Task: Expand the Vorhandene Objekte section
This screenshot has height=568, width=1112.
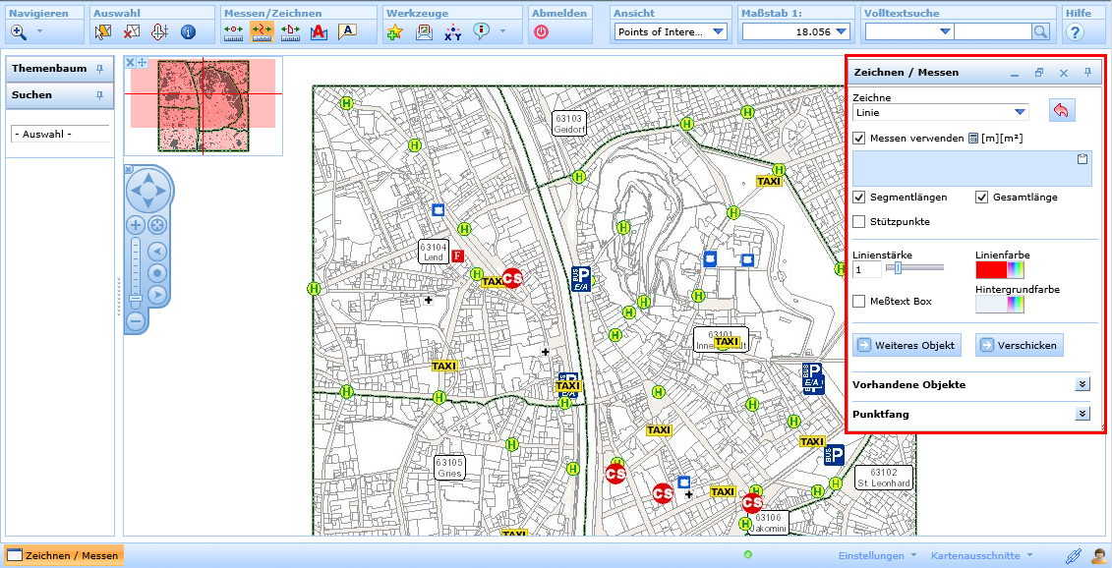Action: pyautogui.click(x=1083, y=384)
